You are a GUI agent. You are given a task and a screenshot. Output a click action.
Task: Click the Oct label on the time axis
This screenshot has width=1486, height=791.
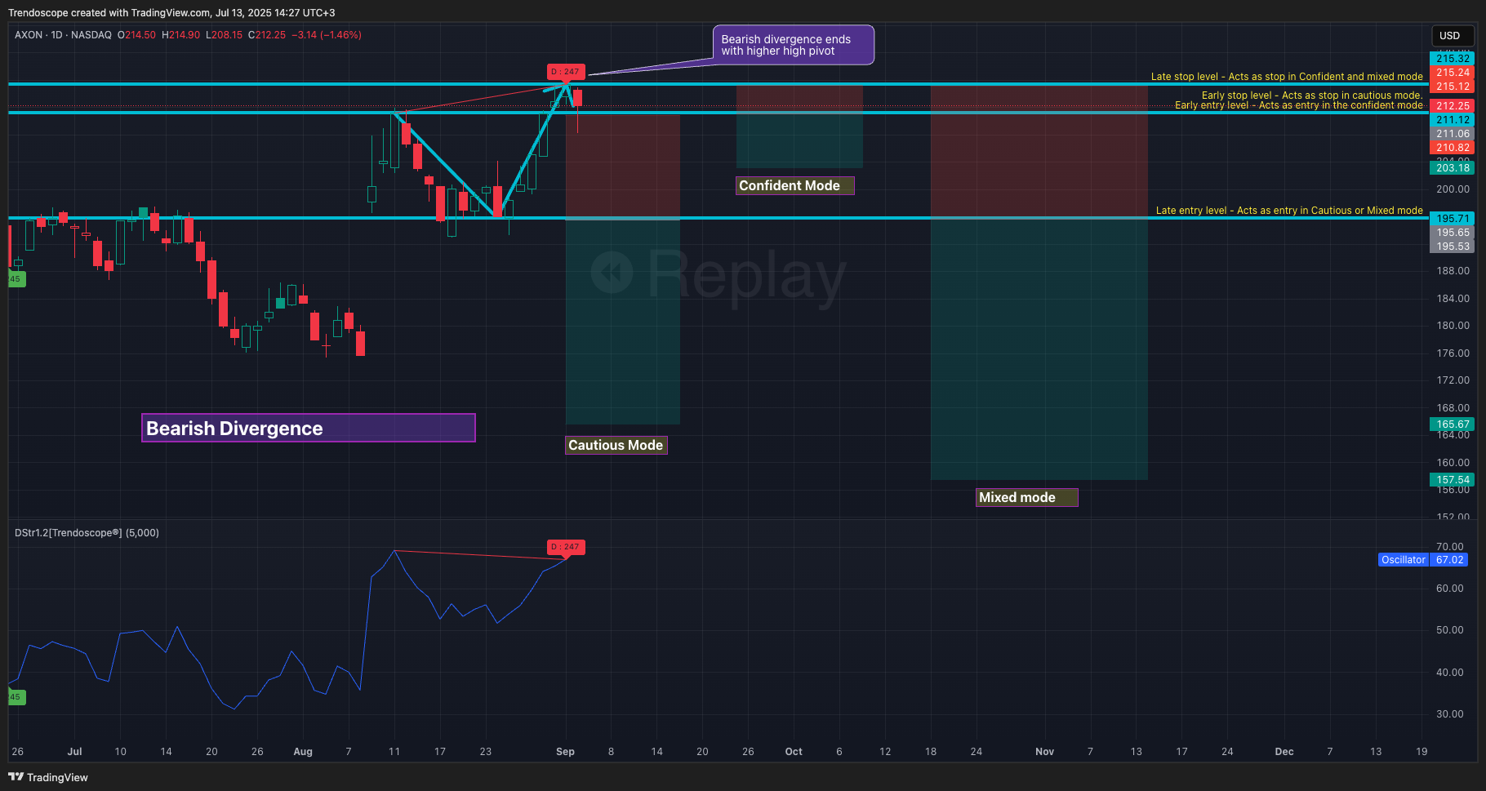click(794, 752)
